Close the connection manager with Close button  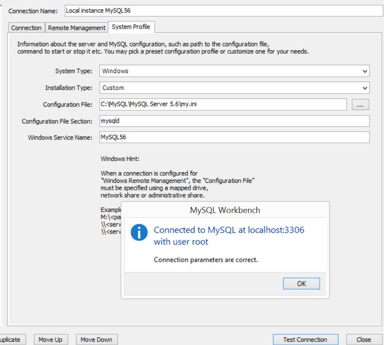(x=364, y=340)
